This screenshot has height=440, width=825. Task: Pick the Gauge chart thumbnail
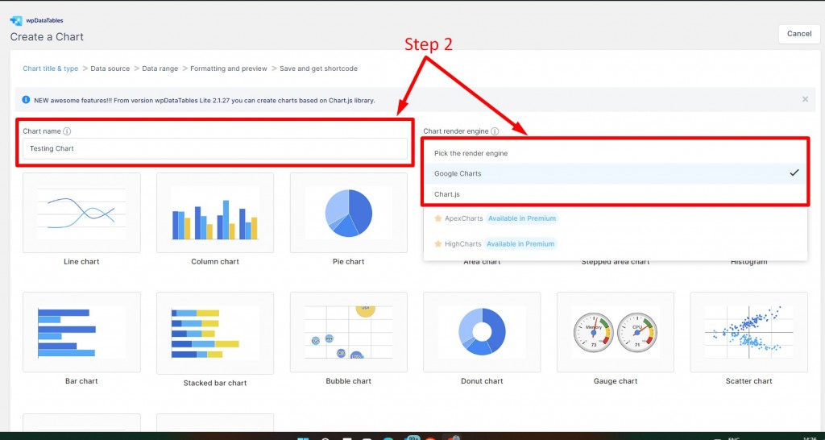click(x=616, y=332)
